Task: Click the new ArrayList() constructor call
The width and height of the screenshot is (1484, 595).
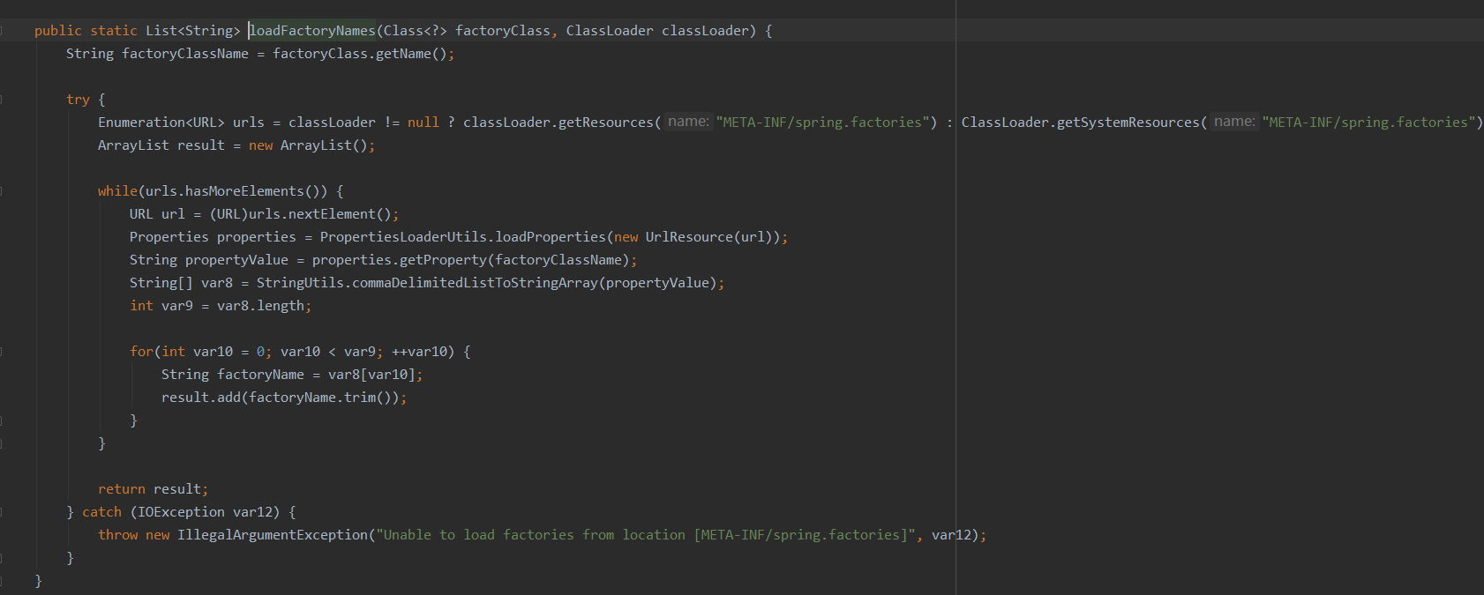Action: pyautogui.click(x=308, y=145)
